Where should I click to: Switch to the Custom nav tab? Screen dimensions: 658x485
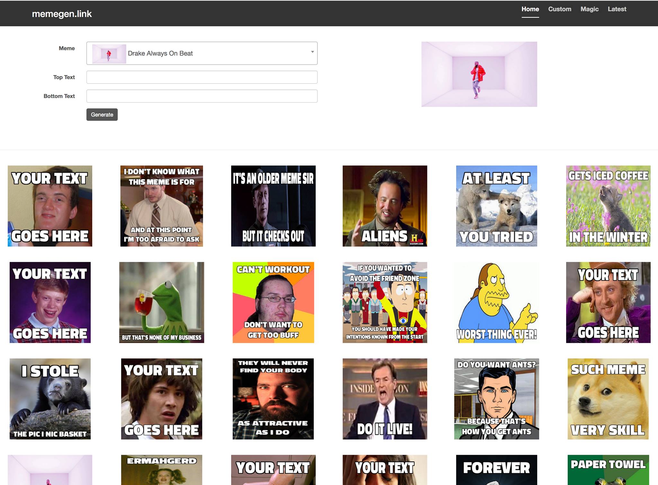560,9
